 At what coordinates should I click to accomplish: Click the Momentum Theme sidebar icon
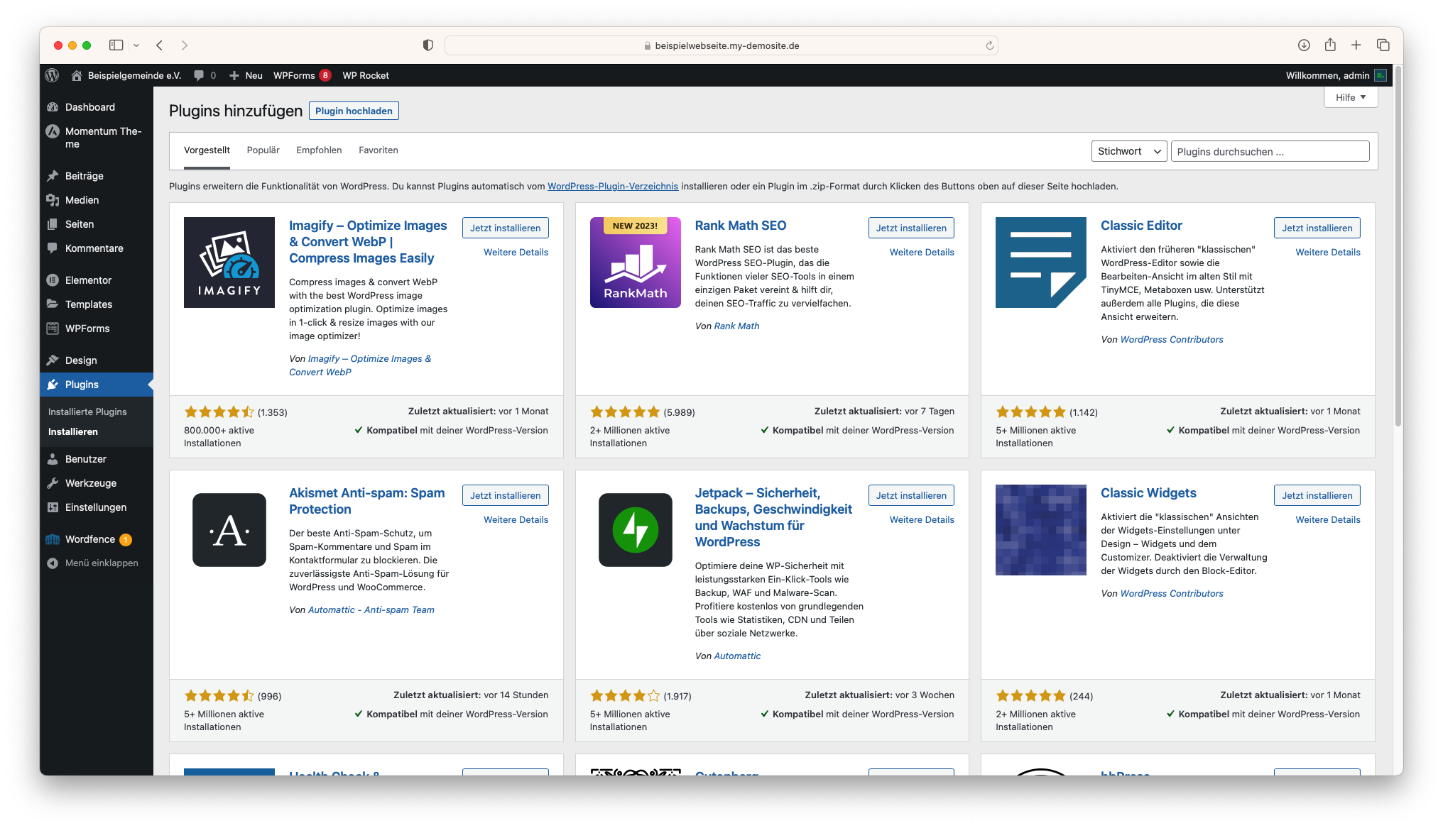53,131
